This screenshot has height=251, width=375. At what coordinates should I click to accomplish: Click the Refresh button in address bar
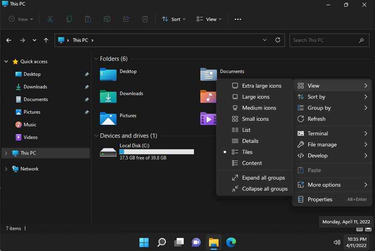[x=278, y=40]
